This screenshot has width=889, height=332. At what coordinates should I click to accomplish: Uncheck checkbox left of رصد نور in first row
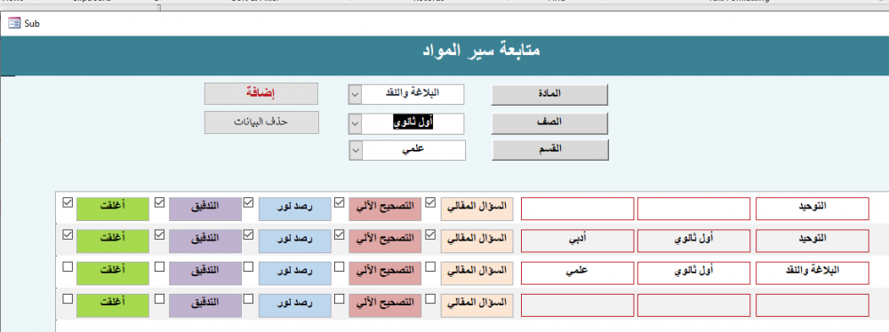pyautogui.click(x=248, y=202)
